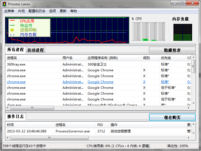
Task: Click status bar 响应性: 100% text
Action: pos(178,146)
